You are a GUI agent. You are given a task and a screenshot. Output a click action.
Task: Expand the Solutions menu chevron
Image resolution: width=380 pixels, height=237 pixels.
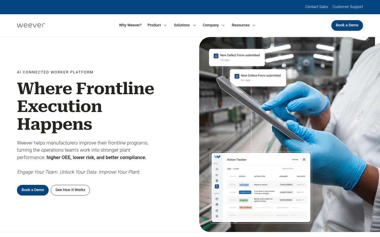(x=194, y=25)
